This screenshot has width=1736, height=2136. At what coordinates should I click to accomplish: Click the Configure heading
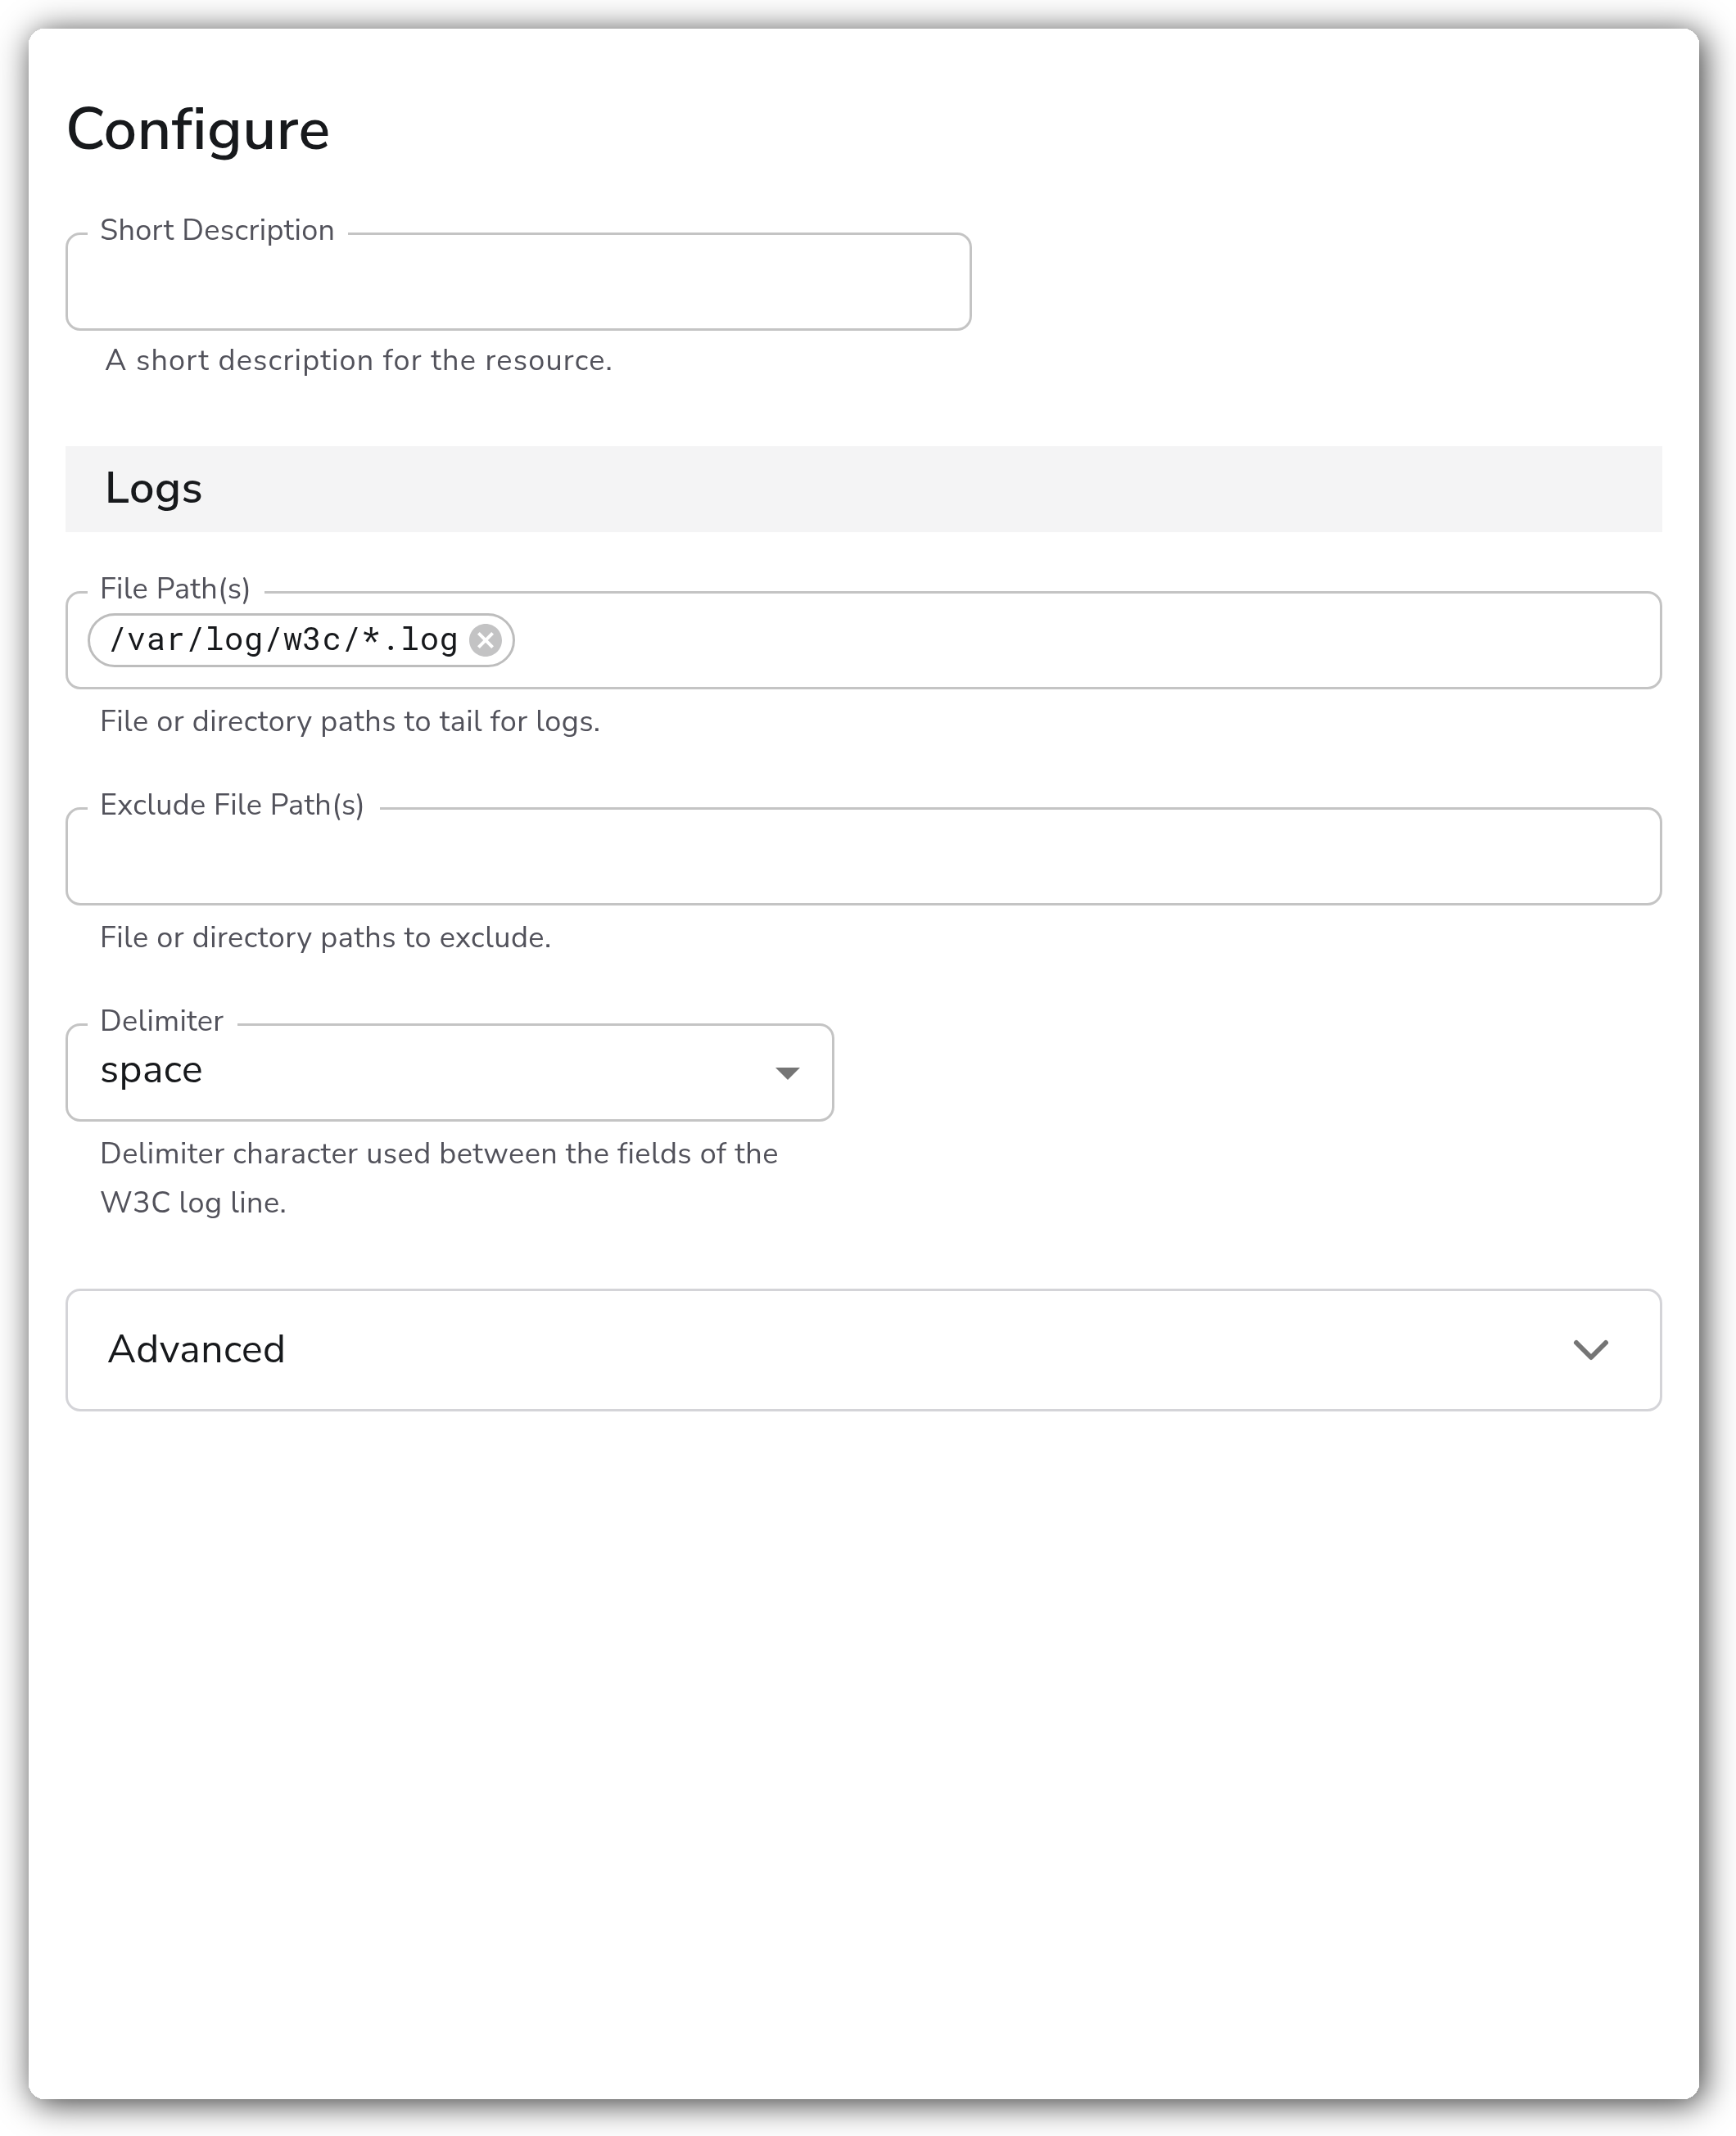pyautogui.click(x=198, y=131)
